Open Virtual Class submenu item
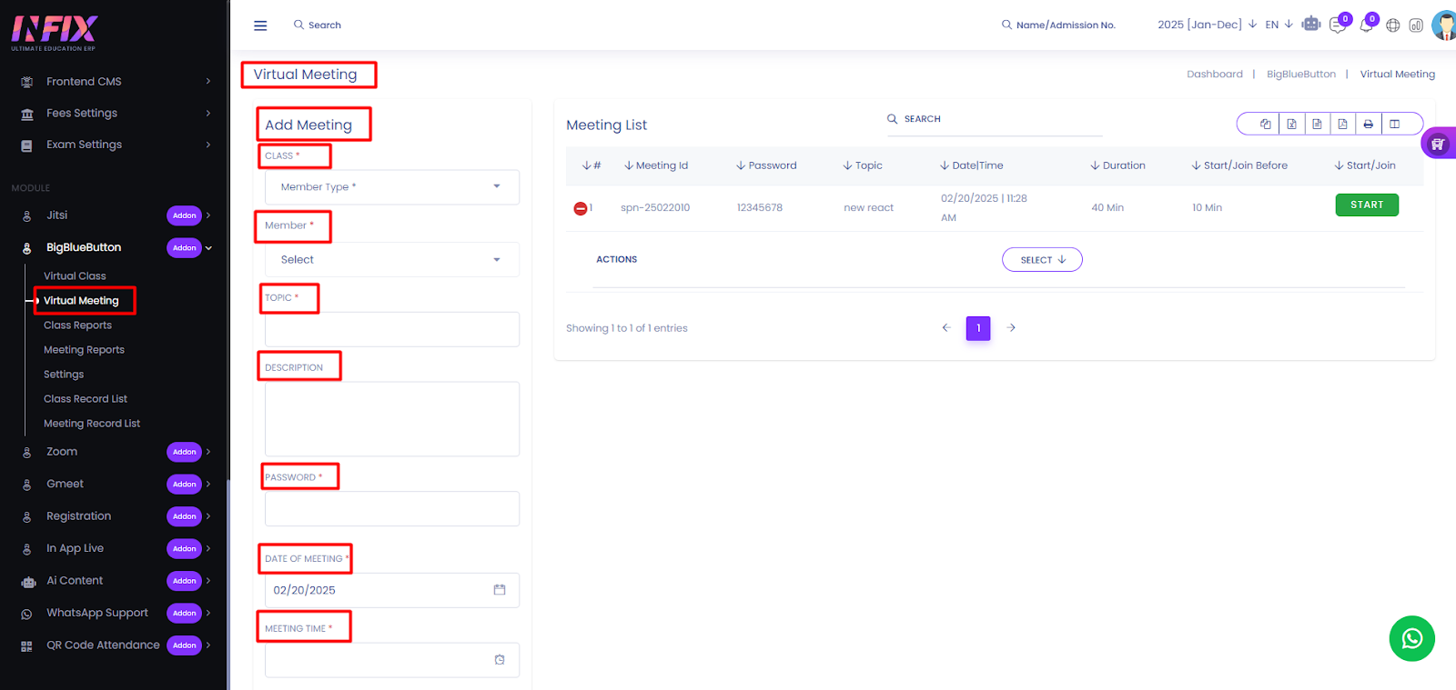 click(75, 276)
